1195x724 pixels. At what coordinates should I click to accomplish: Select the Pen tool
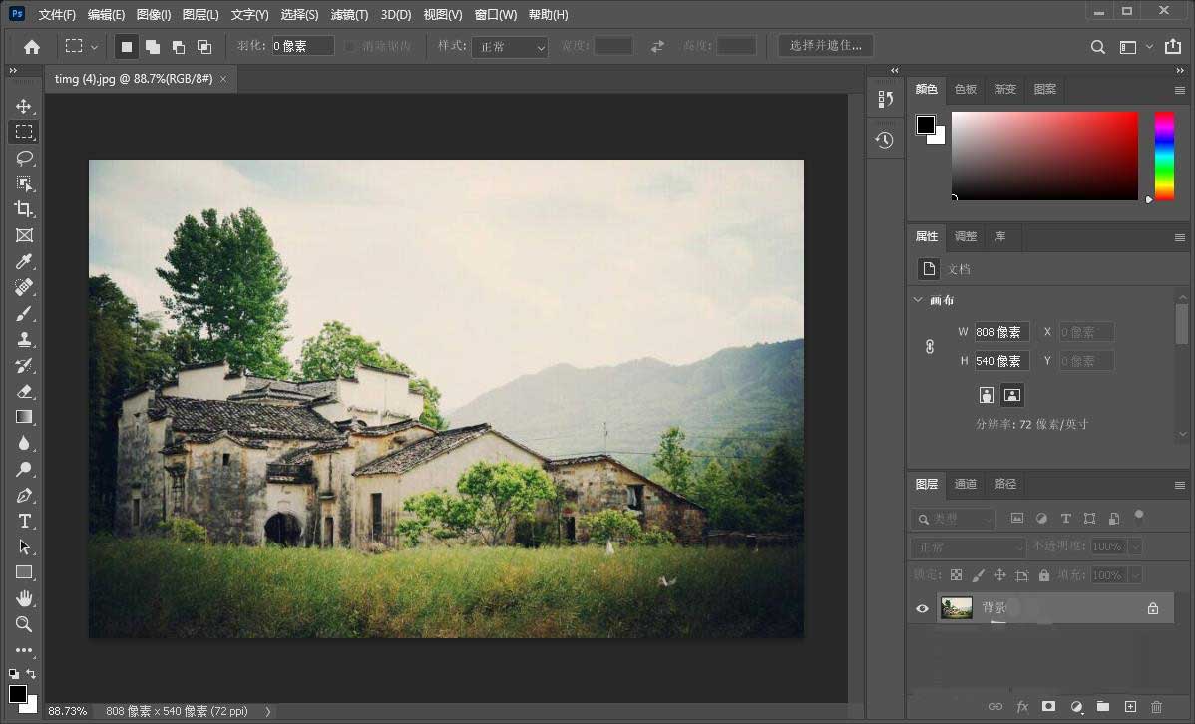[x=24, y=495]
